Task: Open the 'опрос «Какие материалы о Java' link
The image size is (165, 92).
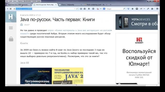Action: (66, 32)
